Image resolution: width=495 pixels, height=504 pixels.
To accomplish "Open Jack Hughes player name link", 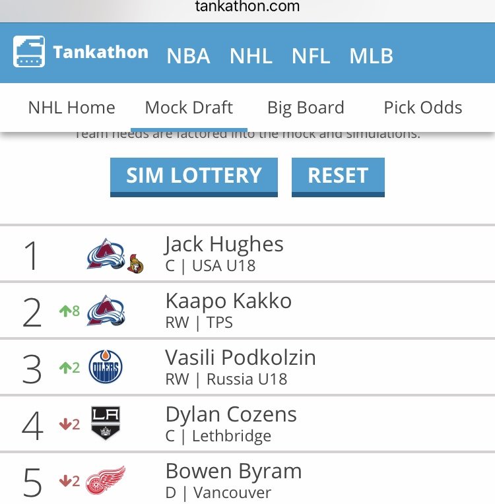I will click(224, 244).
